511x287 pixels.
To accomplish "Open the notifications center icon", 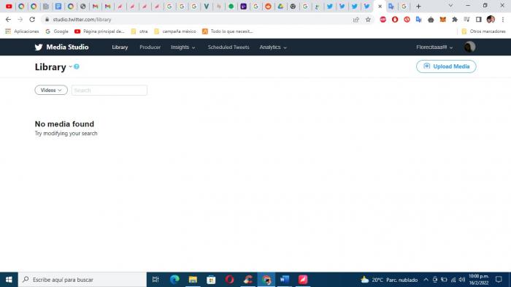I will tap(499, 280).
